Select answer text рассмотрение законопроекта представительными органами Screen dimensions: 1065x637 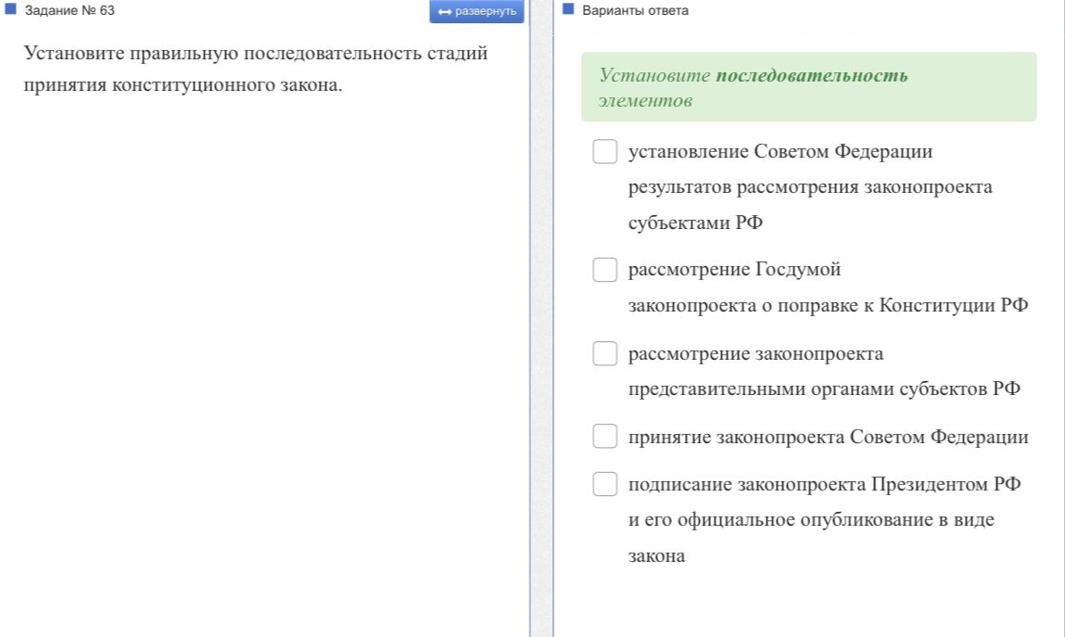824,372
